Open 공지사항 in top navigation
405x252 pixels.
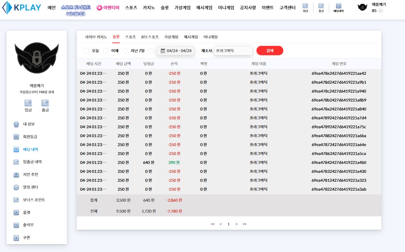click(248, 8)
